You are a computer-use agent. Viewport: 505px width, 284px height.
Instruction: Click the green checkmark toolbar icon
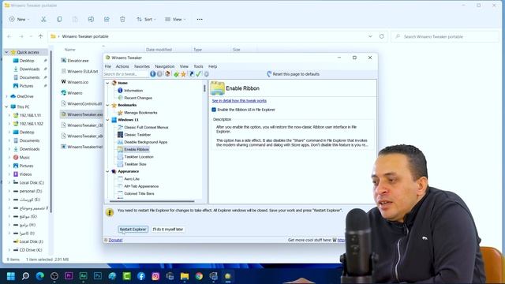point(198,74)
